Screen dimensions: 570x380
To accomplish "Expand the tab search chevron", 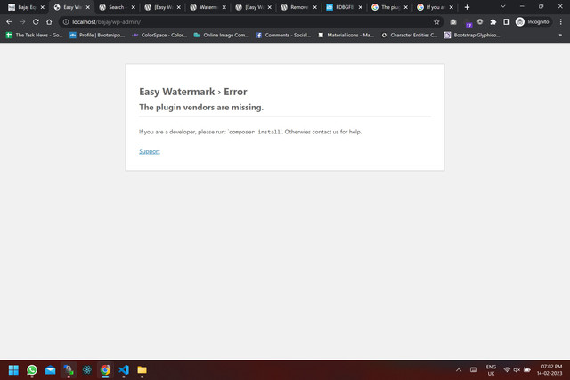I will [503, 6].
